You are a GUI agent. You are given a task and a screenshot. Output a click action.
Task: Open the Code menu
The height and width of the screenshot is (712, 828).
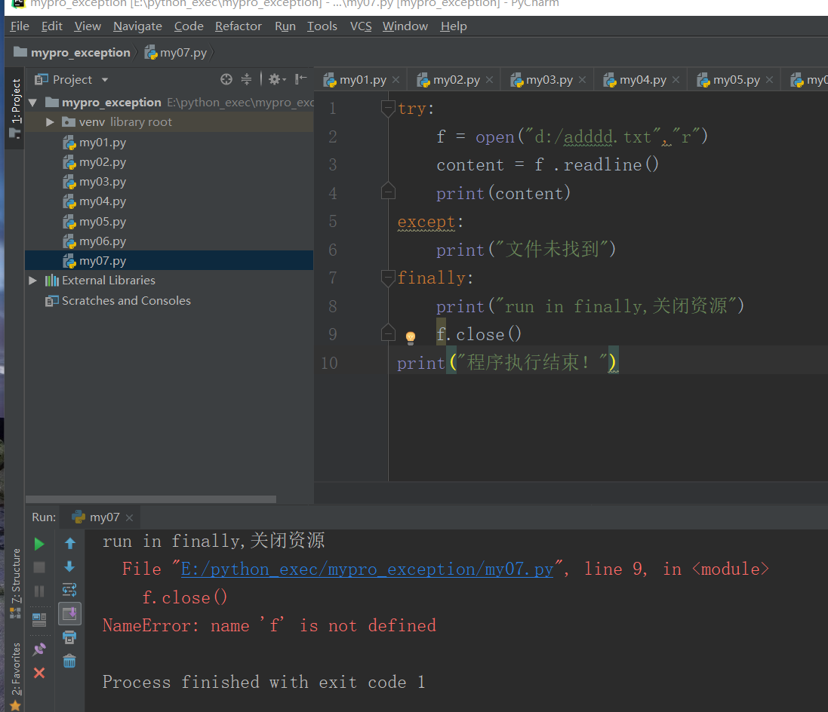pos(189,26)
